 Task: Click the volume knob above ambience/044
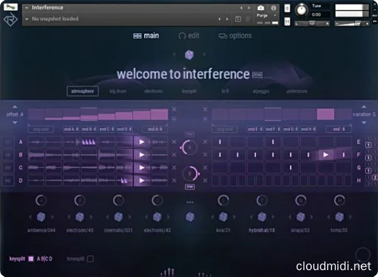[x=41, y=200]
